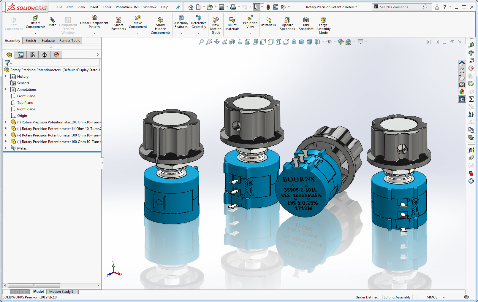Click Reference Geometry icon
The image size is (478, 302).
(199, 22)
